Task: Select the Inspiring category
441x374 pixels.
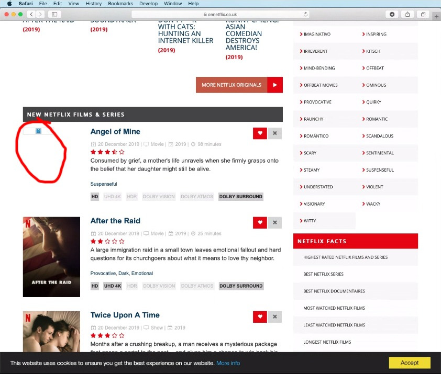Action: [376, 35]
